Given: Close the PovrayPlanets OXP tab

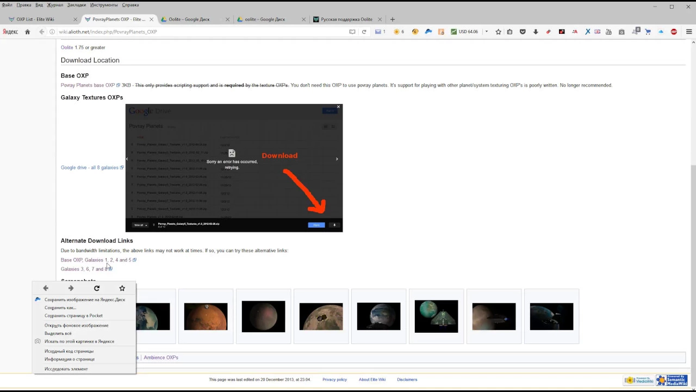Looking at the screenshot, I should (152, 19).
